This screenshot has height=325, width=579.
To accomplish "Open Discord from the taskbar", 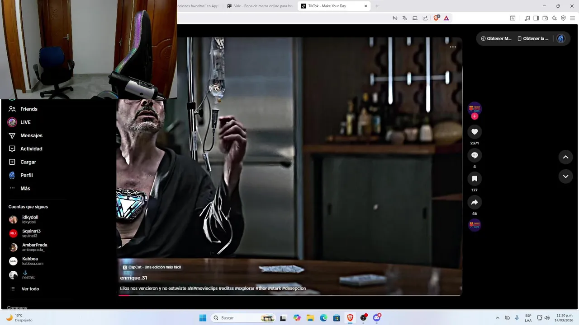I will tap(377, 318).
